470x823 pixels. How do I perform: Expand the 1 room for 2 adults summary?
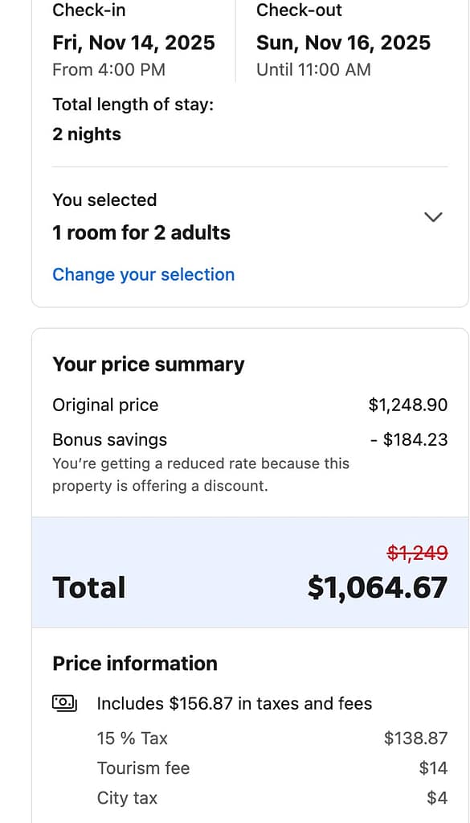[x=141, y=232]
